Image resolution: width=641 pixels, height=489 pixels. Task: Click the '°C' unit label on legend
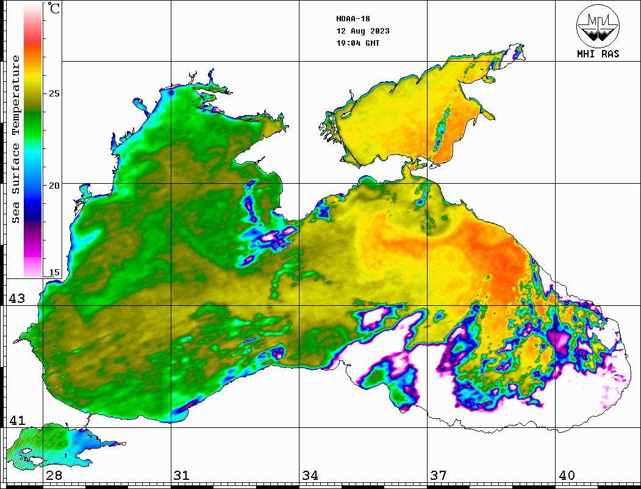tap(54, 8)
